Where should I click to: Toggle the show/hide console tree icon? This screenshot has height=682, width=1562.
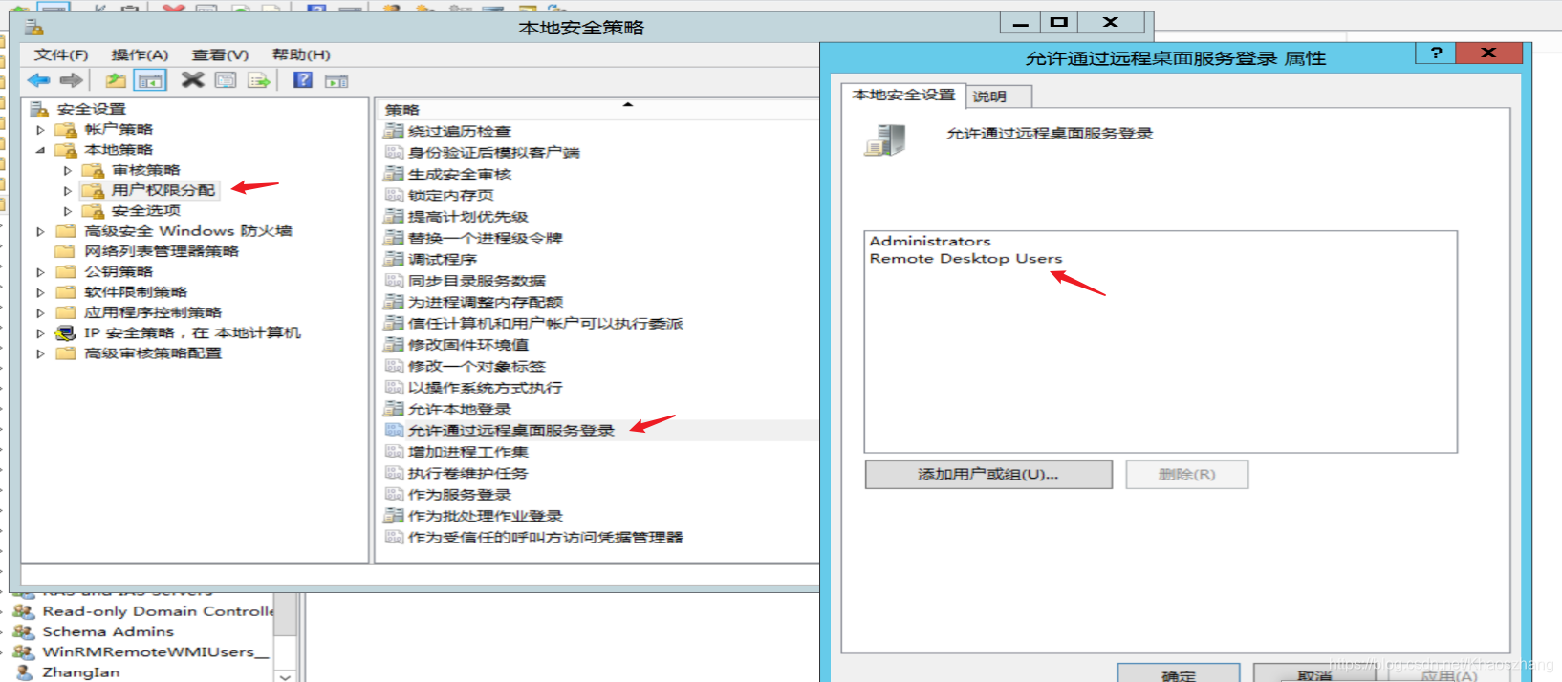tap(150, 80)
